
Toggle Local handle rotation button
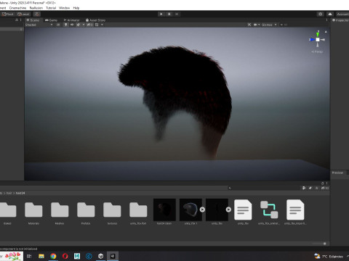pos(23,14)
